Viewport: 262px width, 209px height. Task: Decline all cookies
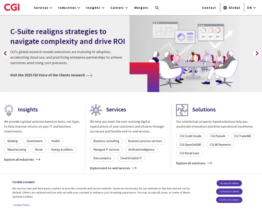click(229, 200)
